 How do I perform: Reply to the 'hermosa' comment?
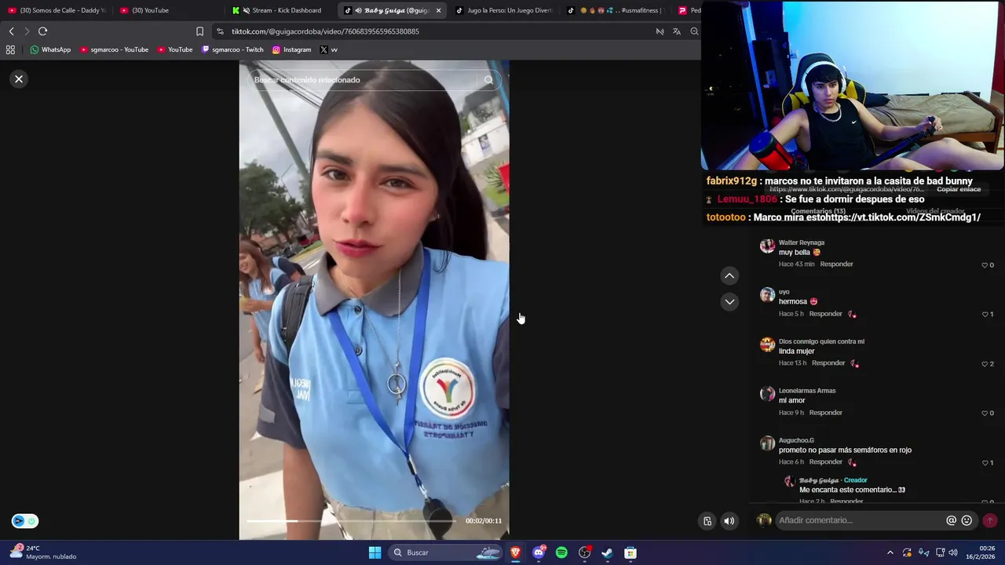(825, 314)
